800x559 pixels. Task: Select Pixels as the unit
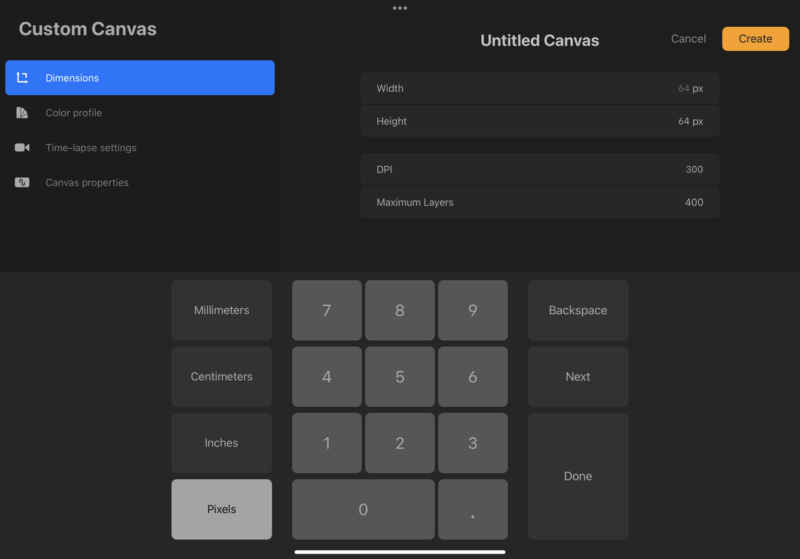(221, 509)
